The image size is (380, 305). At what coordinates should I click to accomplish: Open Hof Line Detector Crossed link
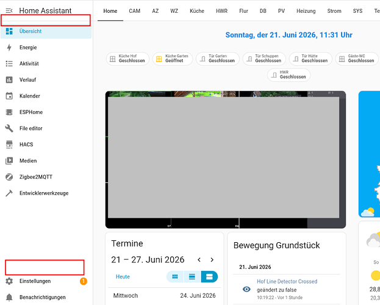pyautogui.click(x=287, y=281)
